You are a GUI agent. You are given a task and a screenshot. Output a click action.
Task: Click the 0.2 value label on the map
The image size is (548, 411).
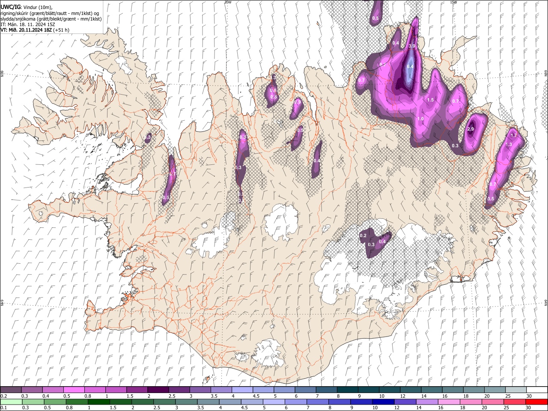363,235
